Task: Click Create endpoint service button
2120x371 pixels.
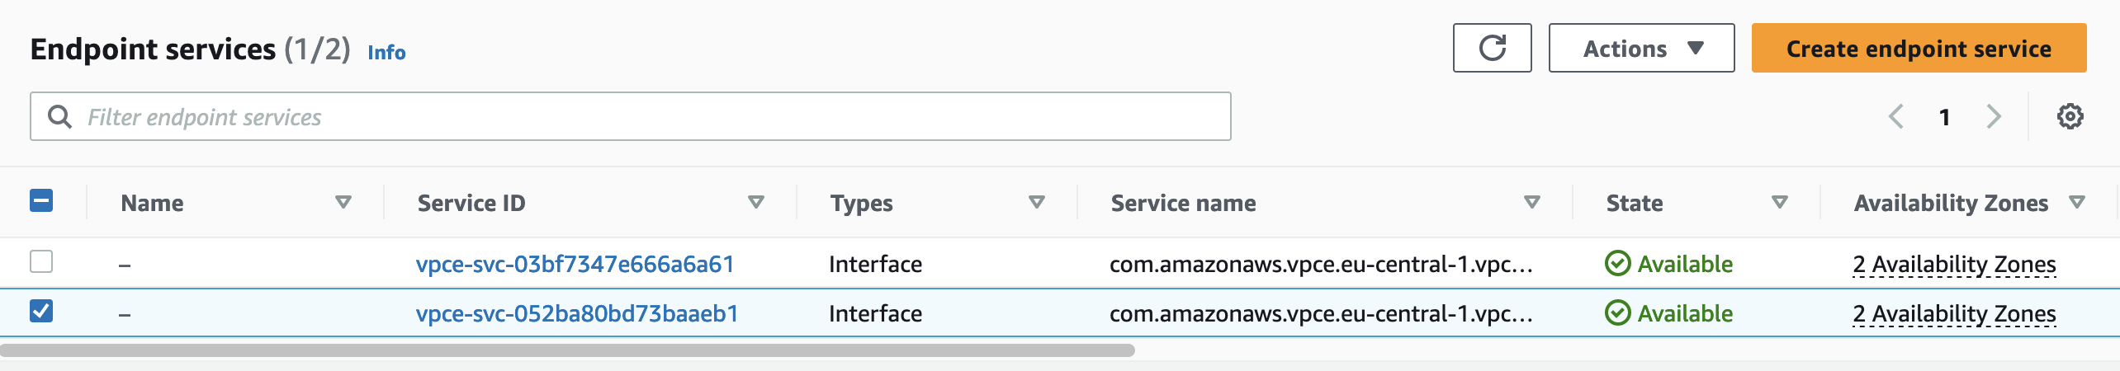Action: click(x=1919, y=49)
